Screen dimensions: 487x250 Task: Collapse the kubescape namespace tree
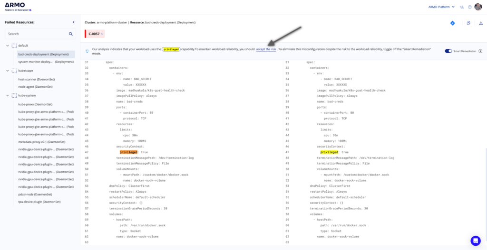coord(8,71)
